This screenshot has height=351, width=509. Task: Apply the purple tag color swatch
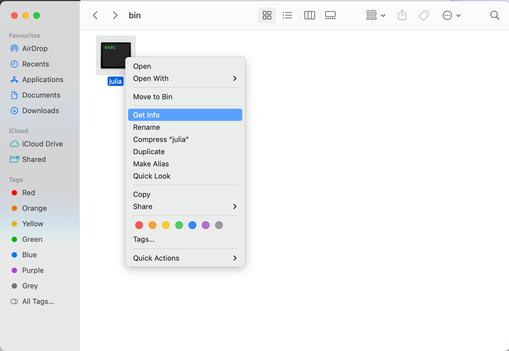point(206,225)
